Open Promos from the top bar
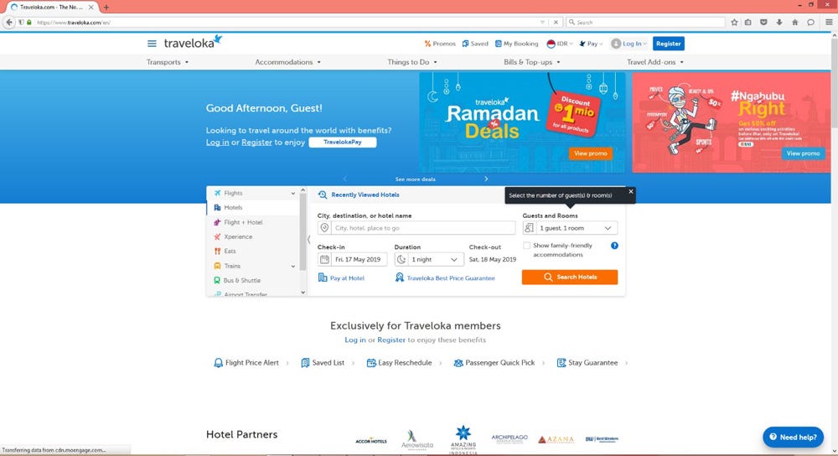This screenshot has height=456, width=838. [x=440, y=44]
